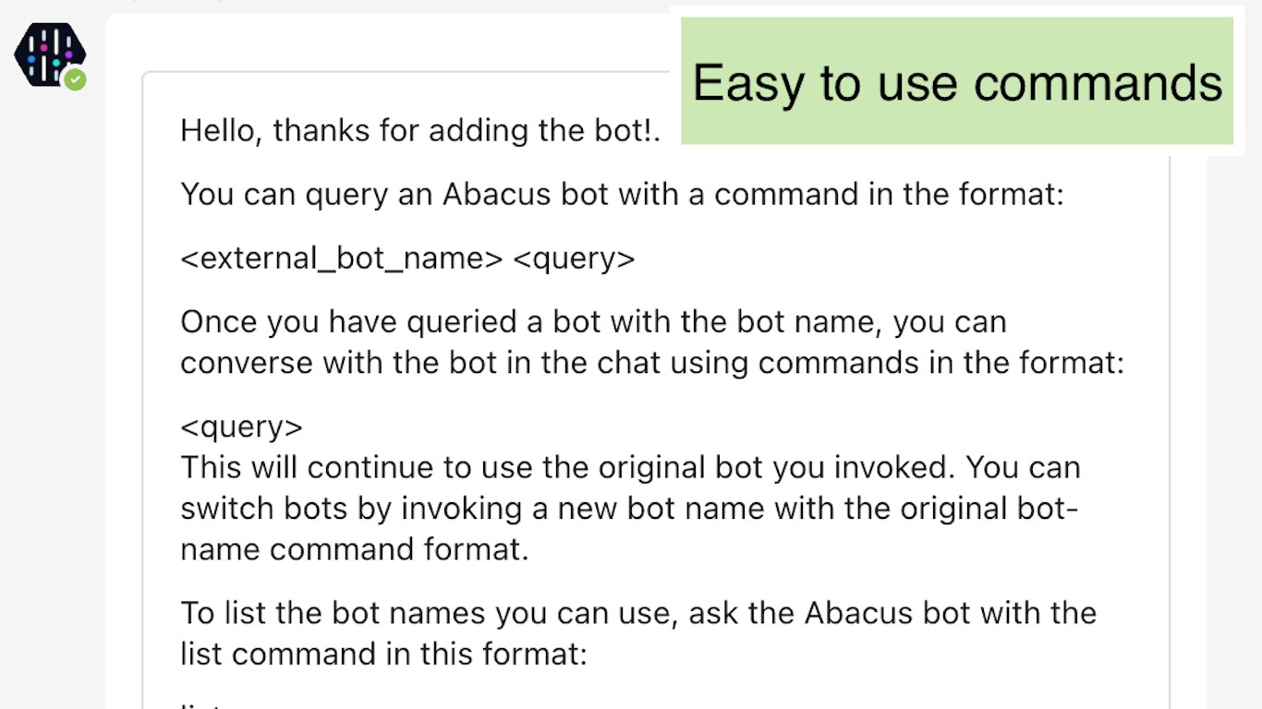Click the line starting "switch bots by invoking"
Screen dimensions: 1262x709
pos(629,509)
